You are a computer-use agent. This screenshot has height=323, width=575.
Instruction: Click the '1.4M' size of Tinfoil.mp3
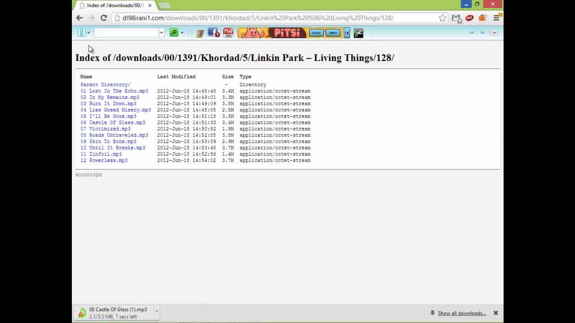click(x=228, y=154)
